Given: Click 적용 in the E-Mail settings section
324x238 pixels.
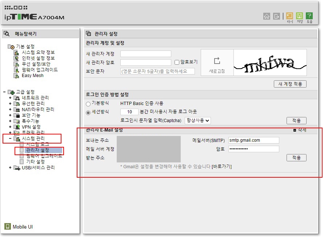Looking at the screenshot, I should (296, 158).
